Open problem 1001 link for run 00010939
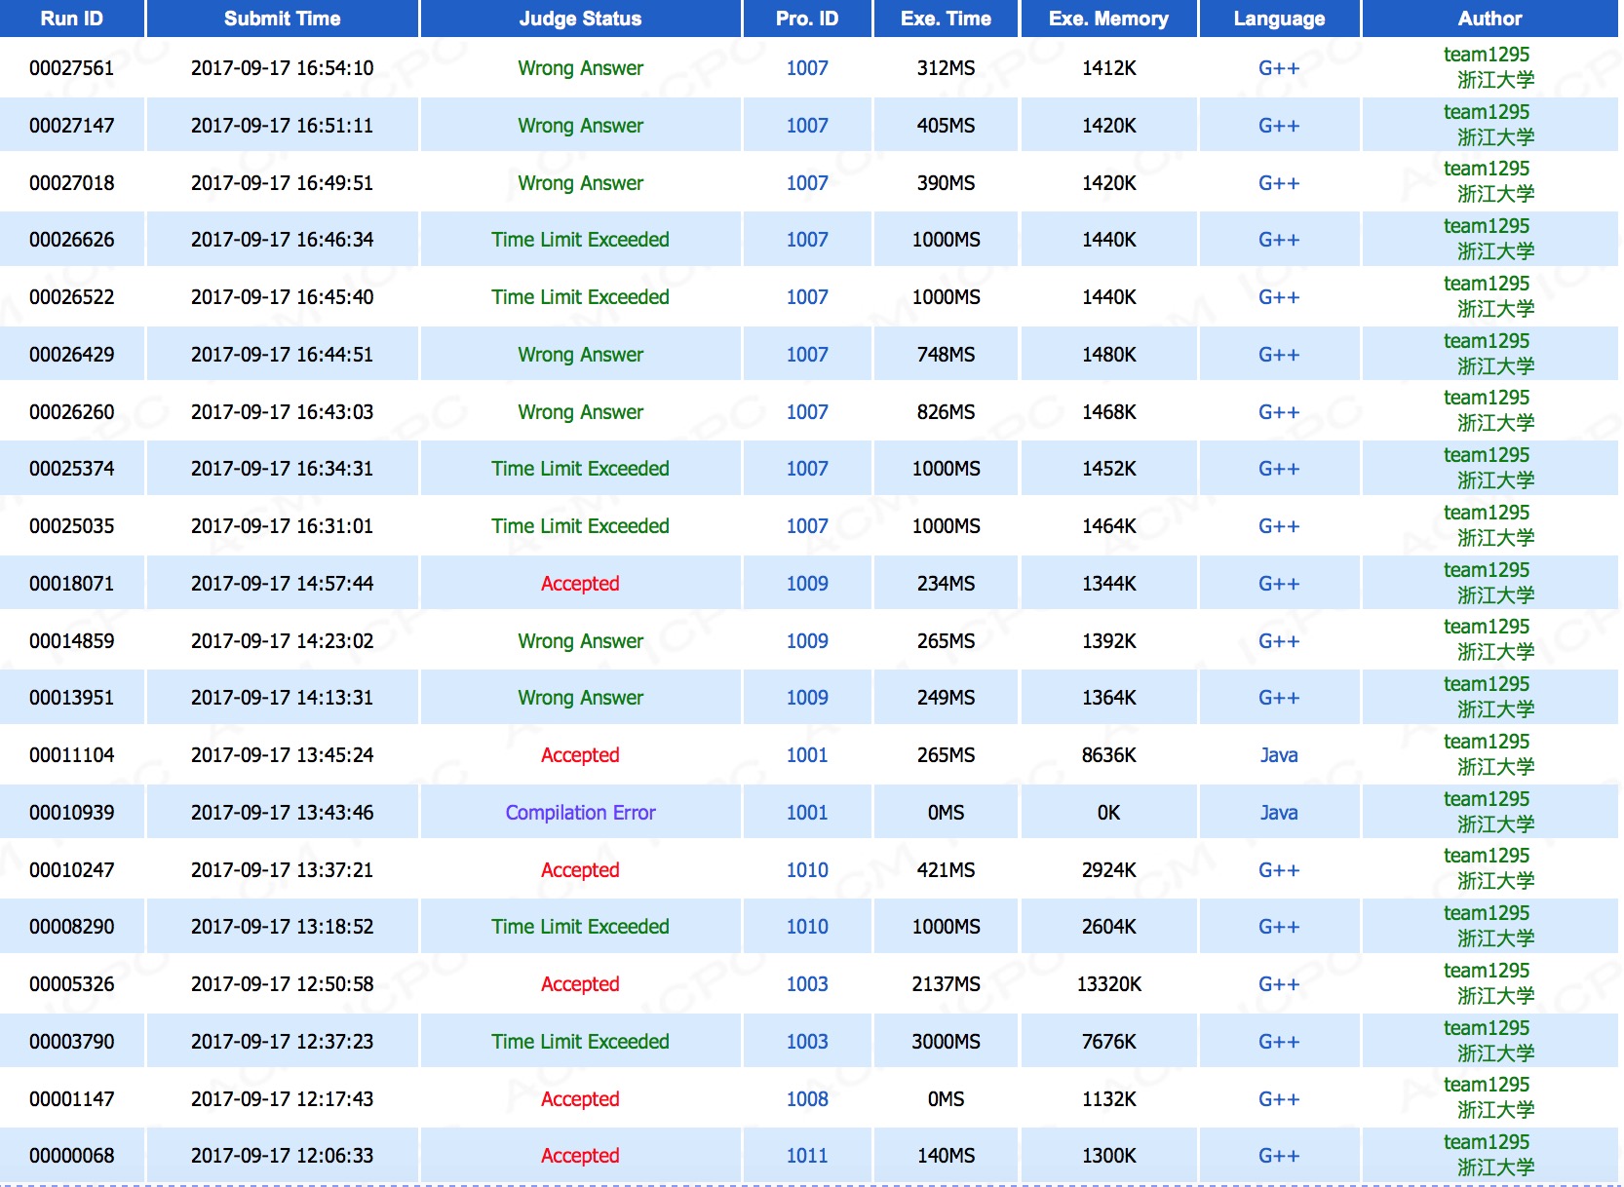 (807, 813)
